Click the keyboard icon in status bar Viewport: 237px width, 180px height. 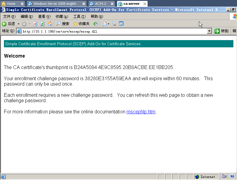tap(224, 176)
